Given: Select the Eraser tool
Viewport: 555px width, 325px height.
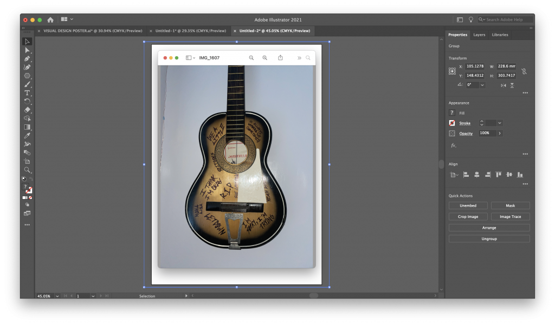Looking at the screenshot, I should (27, 110).
